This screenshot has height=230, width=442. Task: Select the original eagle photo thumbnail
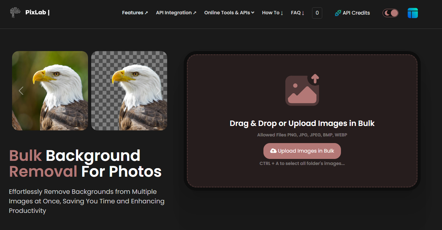pyautogui.click(x=50, y=91)
